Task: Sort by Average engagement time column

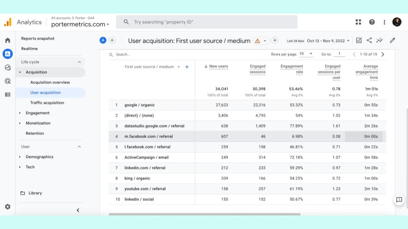Action: pyautogui.click(x=367, y=72)
